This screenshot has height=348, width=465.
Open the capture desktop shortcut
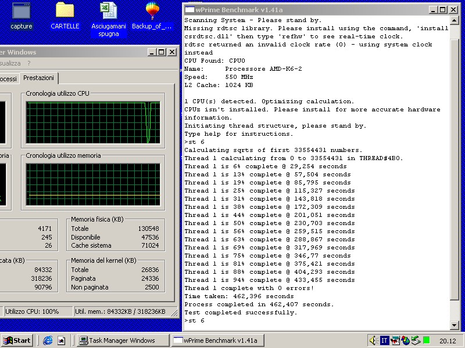click(x=21, y=16)
